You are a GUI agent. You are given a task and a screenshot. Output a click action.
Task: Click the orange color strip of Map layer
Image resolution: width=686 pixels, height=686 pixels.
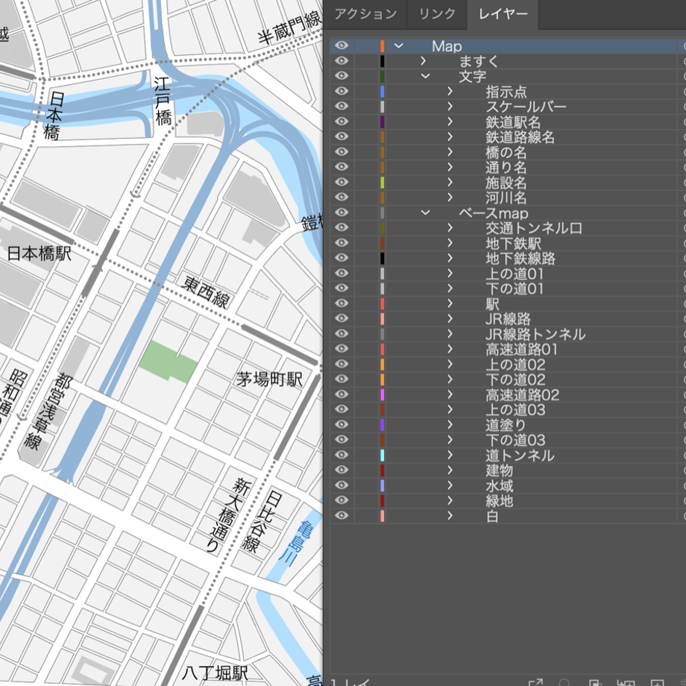383,45
